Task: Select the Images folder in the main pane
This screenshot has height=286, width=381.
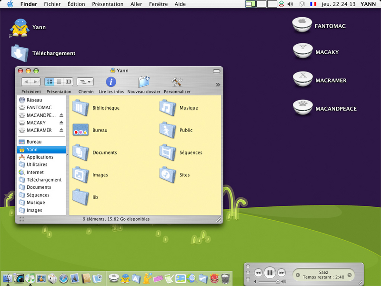Action: click(x=80, y=175)
